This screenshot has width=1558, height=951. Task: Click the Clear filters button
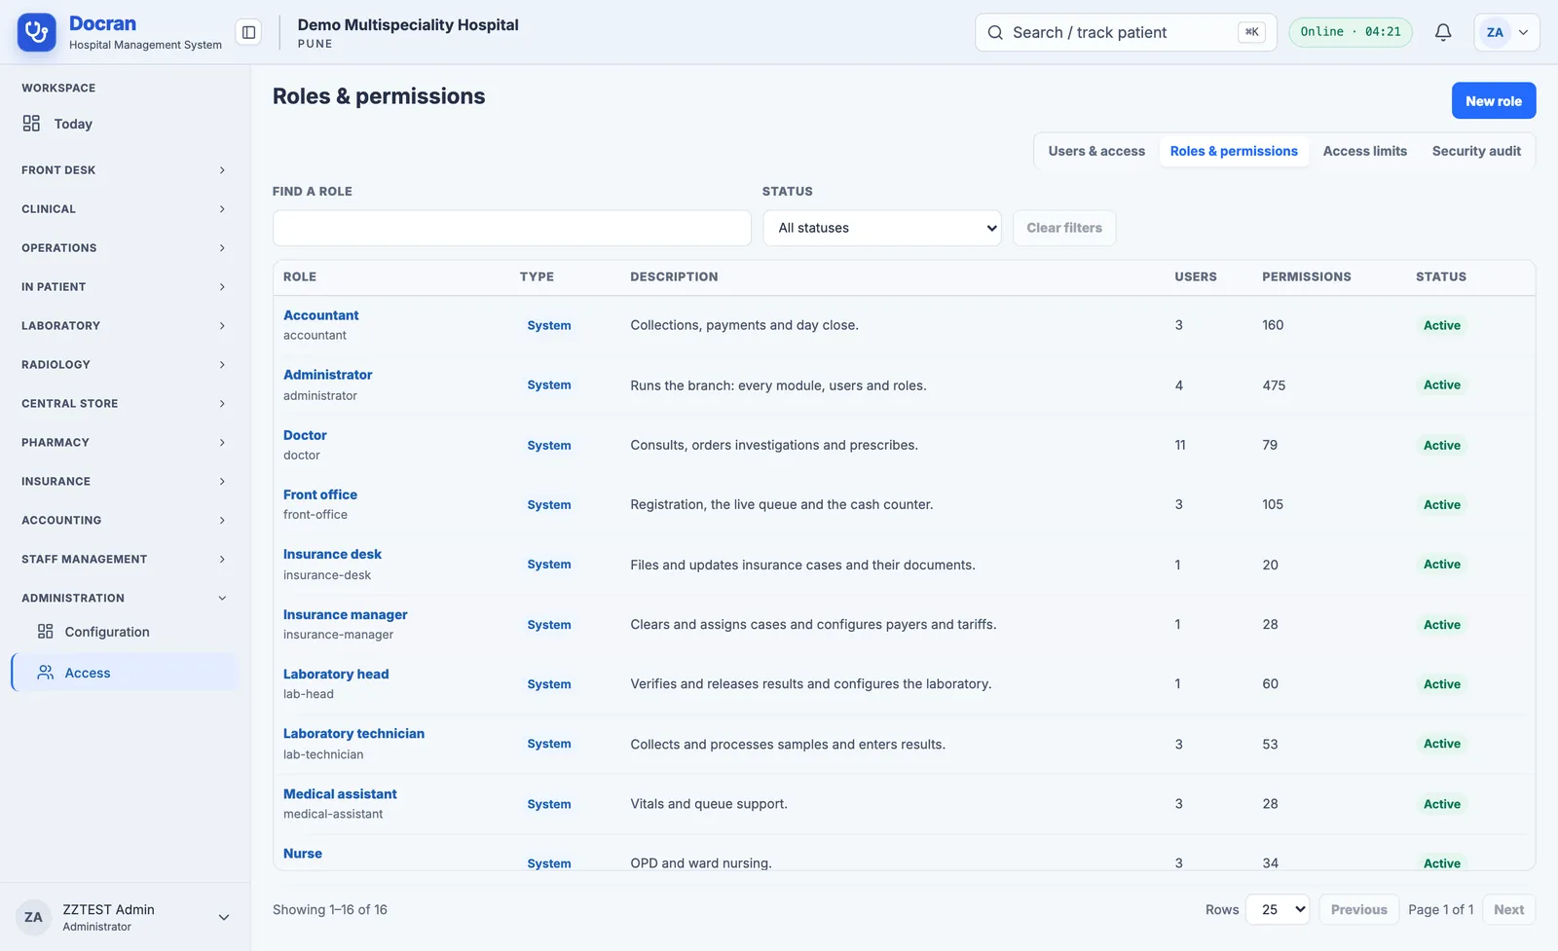pos(1064,228)
